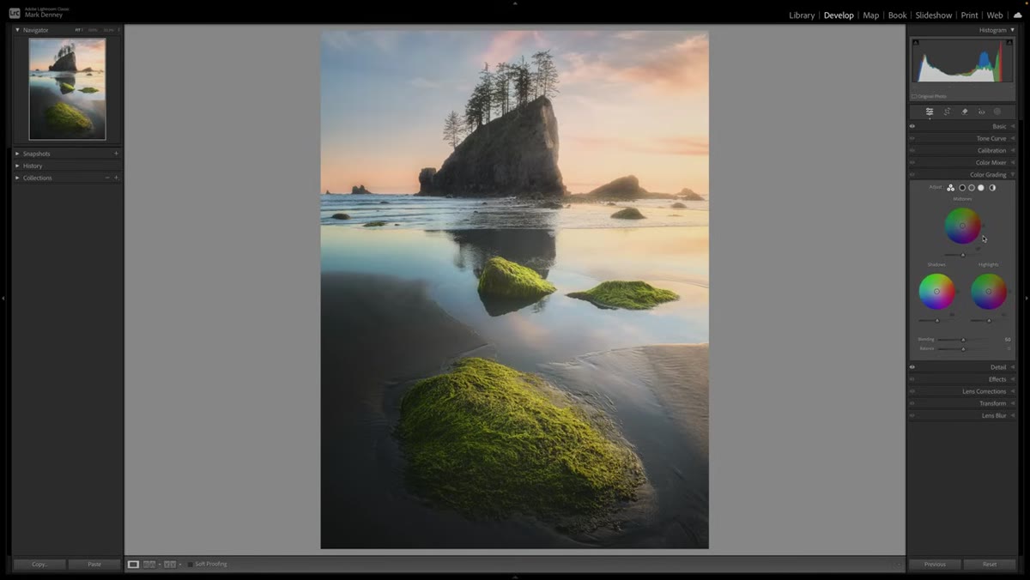
Task: Toggle the Color Mixer panel eye switch
Action: tap(912, 162)
